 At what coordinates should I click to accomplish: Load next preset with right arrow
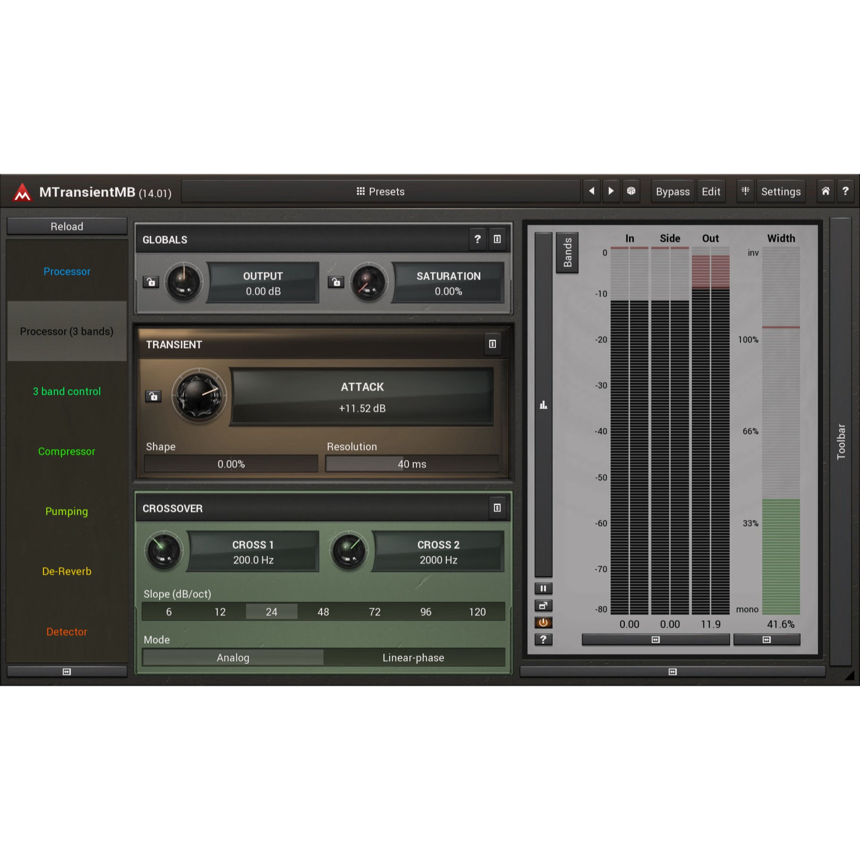pos(611,191)
